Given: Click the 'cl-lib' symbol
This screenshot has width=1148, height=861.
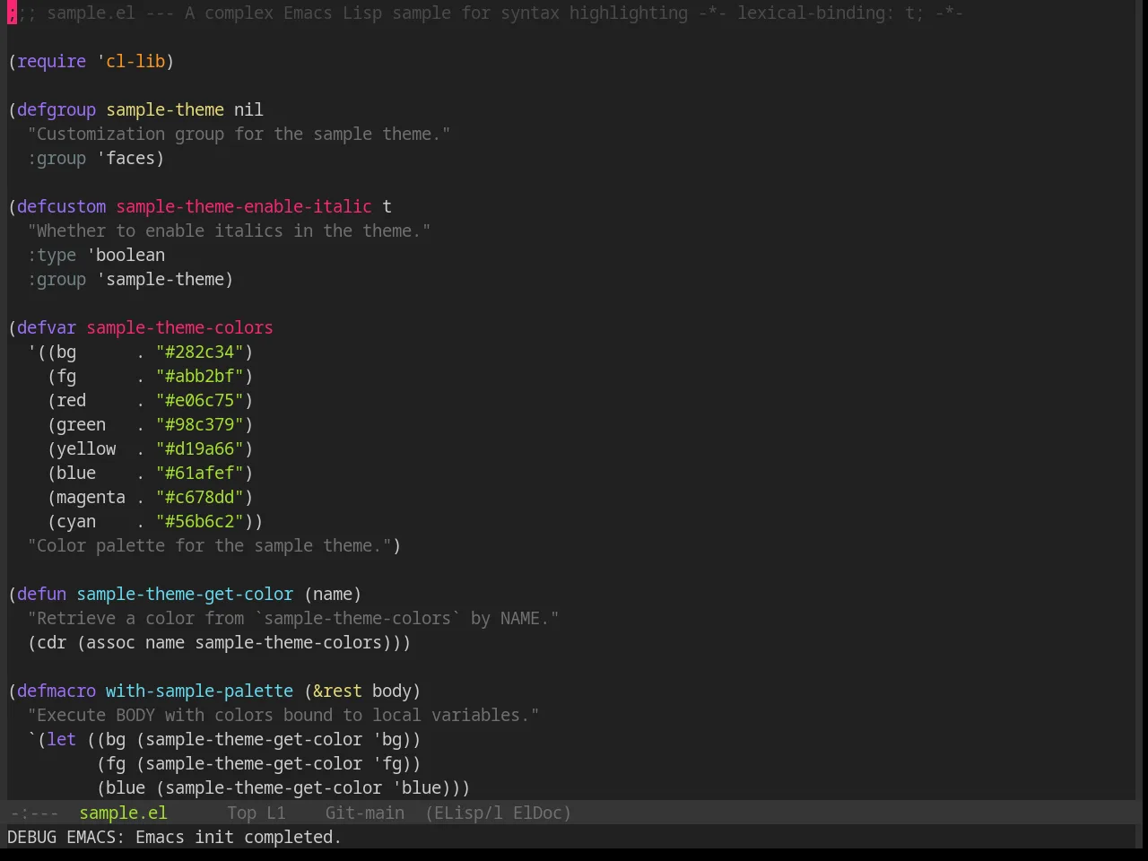Looking at the screenshot, I should (135, 61).
